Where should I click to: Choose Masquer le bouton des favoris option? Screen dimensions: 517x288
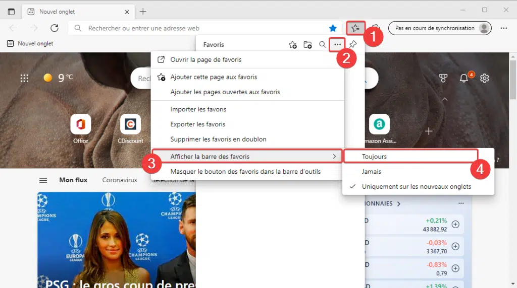pos(247,172)
